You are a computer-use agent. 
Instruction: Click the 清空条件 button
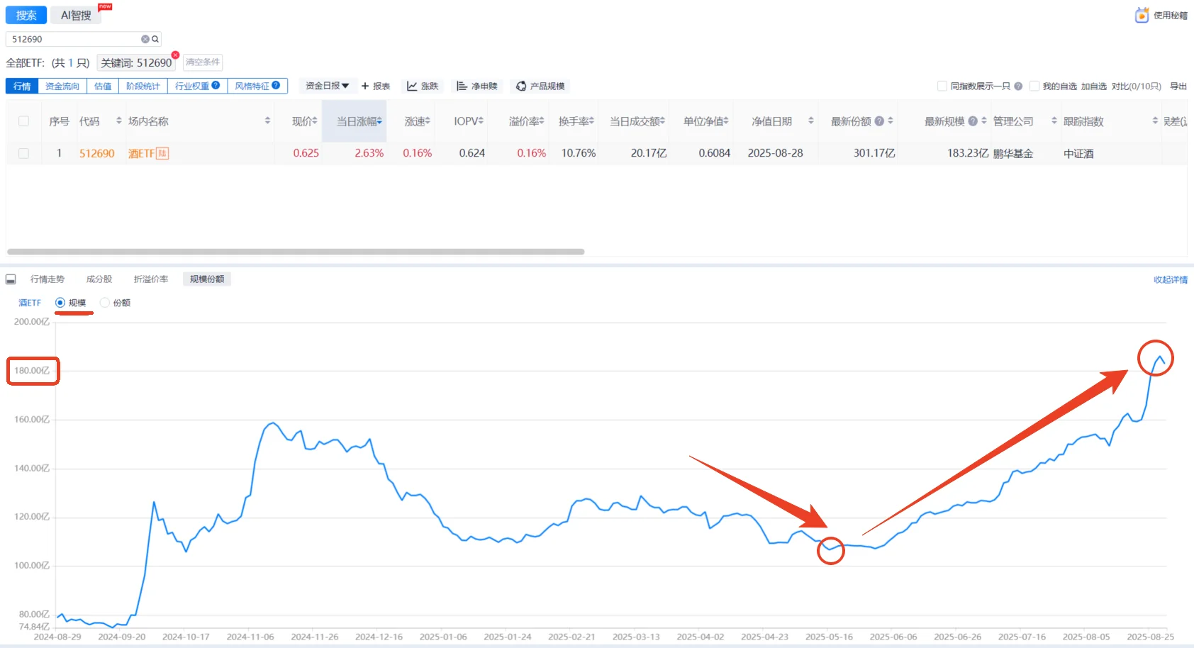click(203, 62)
